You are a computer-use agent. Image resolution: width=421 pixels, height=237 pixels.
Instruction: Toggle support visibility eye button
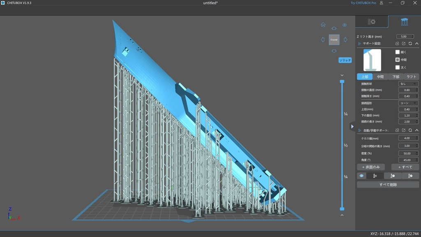[x=361, y=176]
